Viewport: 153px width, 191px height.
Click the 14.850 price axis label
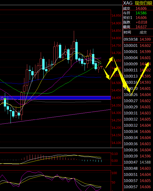[116, 30]
